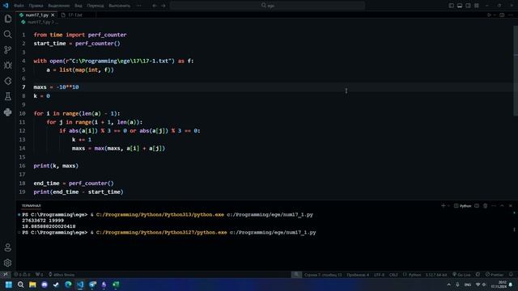Split the terminal

tap(477, 205)
